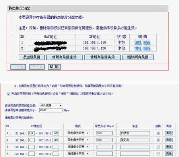Edit the 192.168.1.120 static entry

point(138,48)
